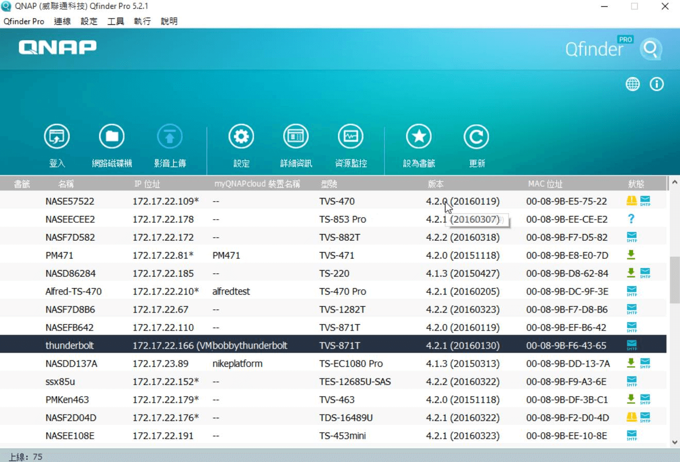Image resolution: width=680 pixels, height=462 pixels.
Task: Open the 工具 menu
Action: tap(115, 21)
